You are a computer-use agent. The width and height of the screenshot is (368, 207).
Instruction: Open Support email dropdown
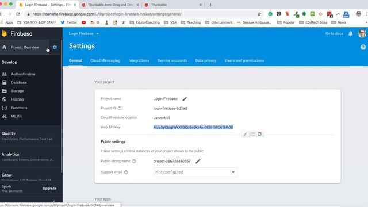(x=195, y=172)
